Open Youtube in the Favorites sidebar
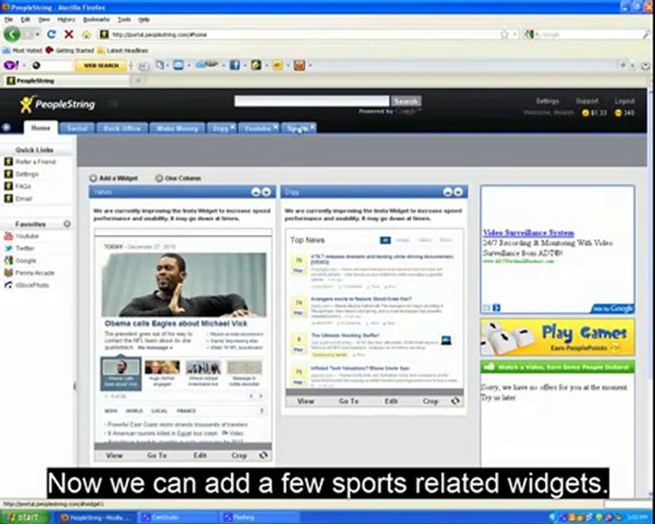Screen dimensions: 655x524 (27, 236)
